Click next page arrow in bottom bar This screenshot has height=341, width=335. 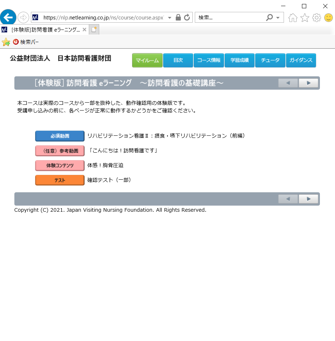[x=308, y=199]
